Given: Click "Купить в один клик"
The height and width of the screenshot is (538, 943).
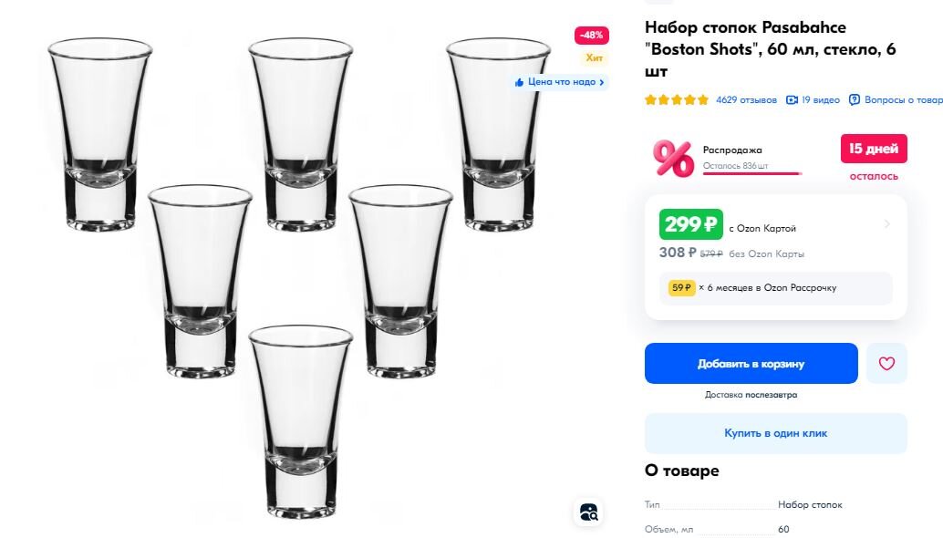Looking at the screenshot, I should click(x=774, y=433).
